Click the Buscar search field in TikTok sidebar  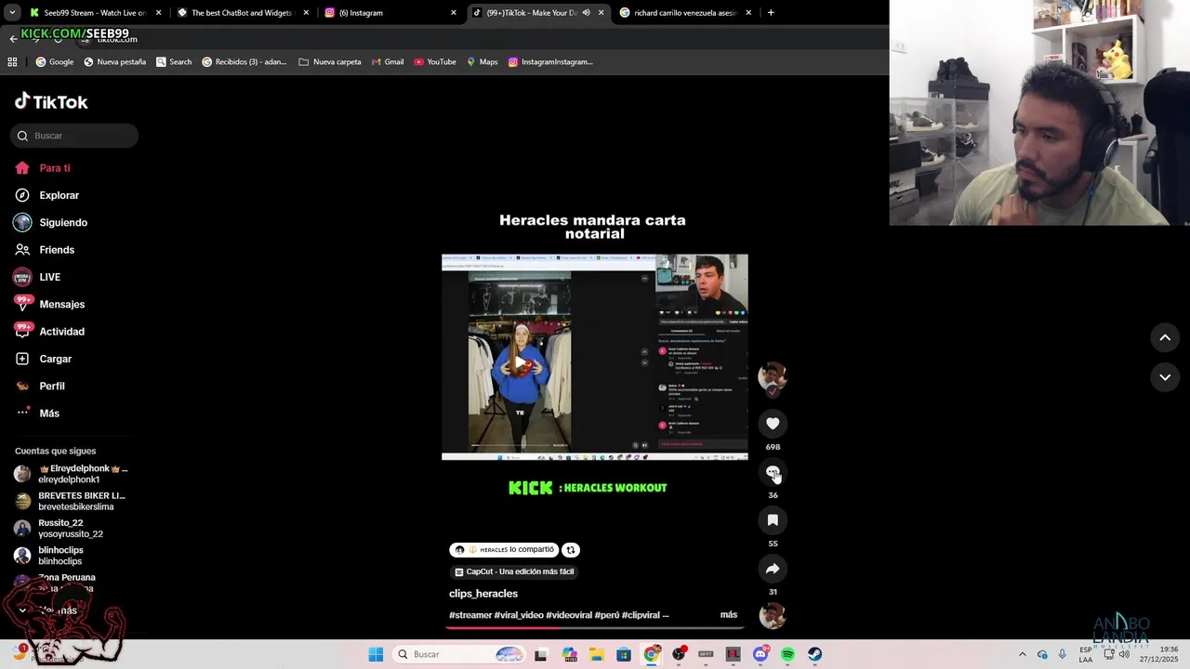74,136
